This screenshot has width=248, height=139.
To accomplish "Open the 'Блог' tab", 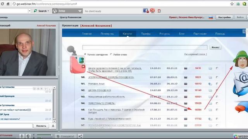I will pyautogui.click(x=182, y=34).
